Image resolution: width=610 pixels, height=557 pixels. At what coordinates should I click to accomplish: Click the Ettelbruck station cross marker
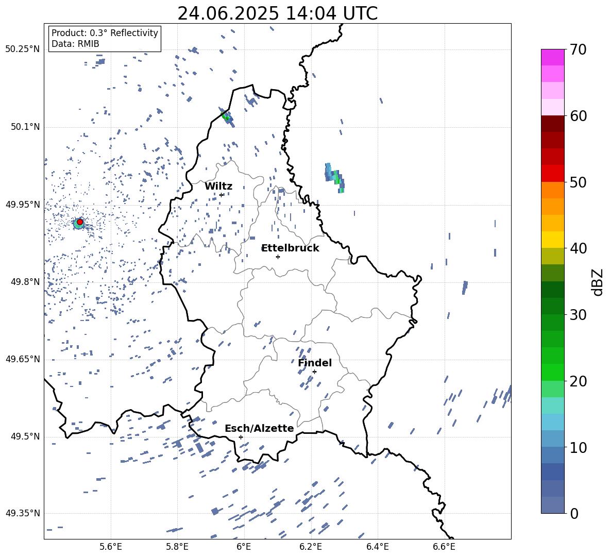click(278, 257)
